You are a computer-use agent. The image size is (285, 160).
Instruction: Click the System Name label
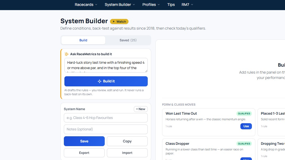coord(74,109)
